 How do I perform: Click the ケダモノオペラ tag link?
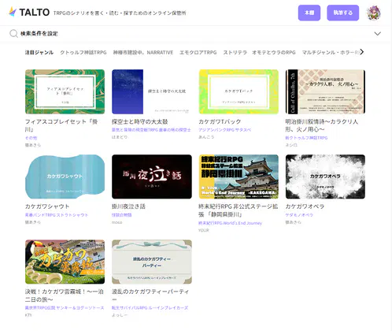(299, 215)
